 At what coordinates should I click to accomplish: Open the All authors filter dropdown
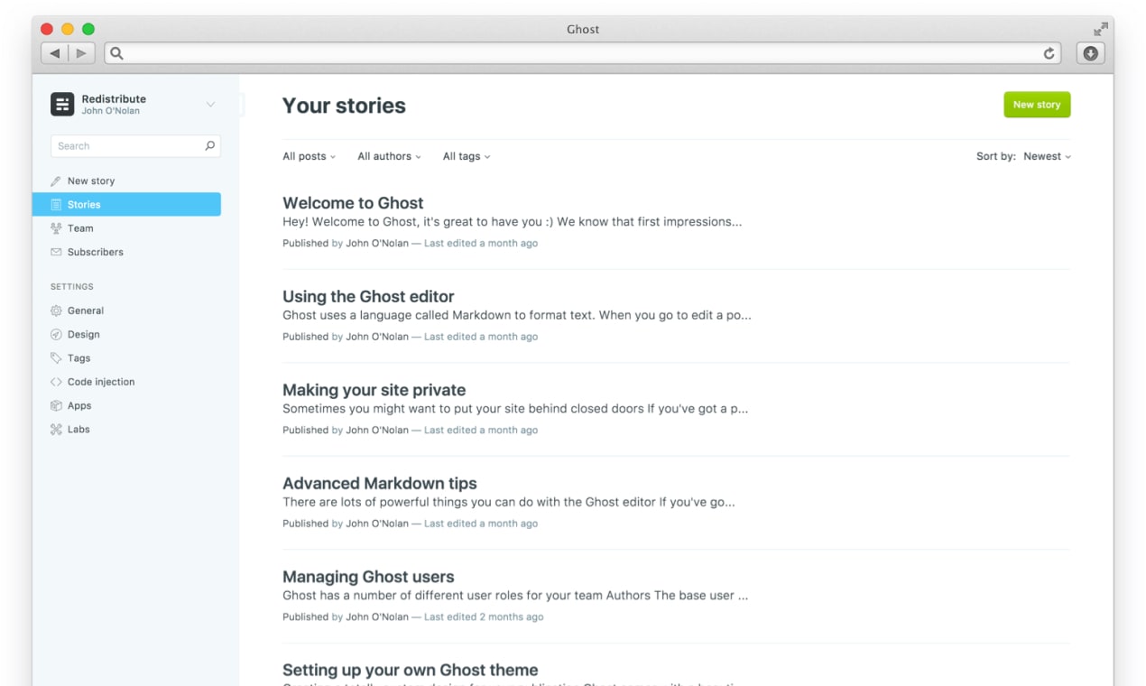click(x=389, y=156)
